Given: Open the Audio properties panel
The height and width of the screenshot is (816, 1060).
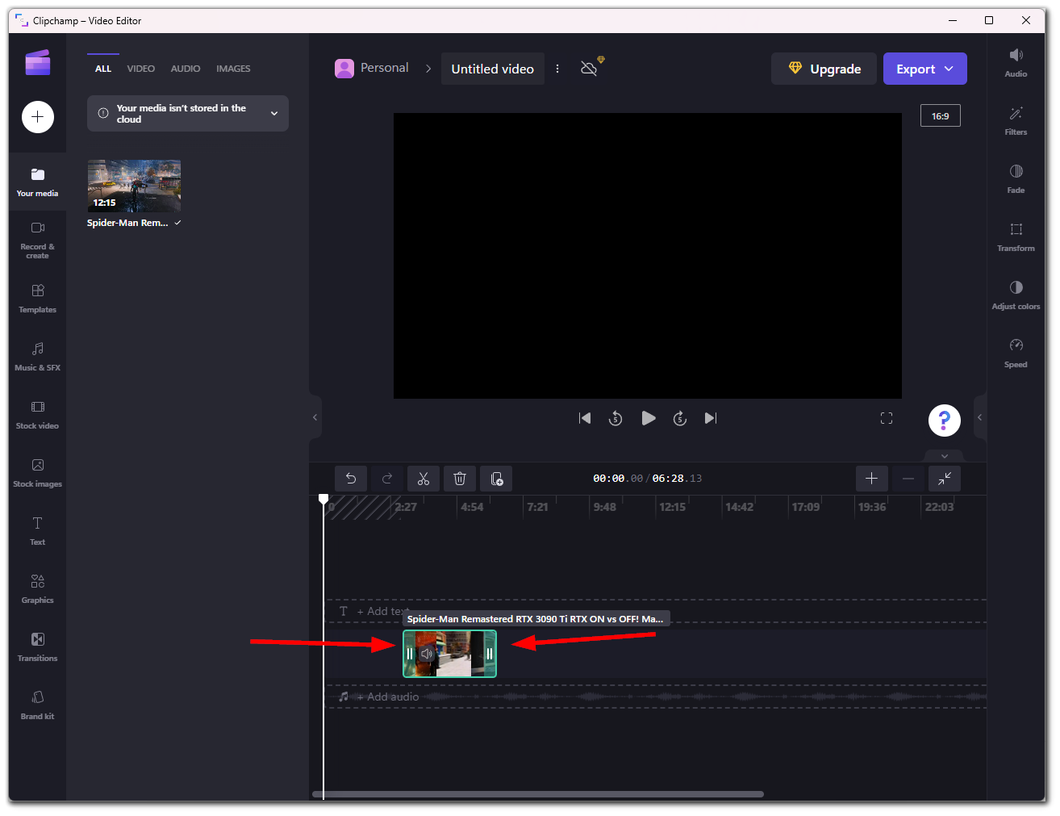Looking at the screenshot, I should (x=1016, y=62).
